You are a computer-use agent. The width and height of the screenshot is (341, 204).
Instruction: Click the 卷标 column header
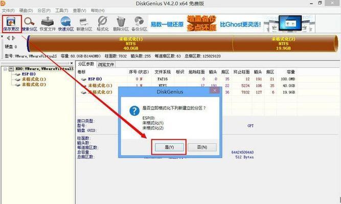click(82, 72)
